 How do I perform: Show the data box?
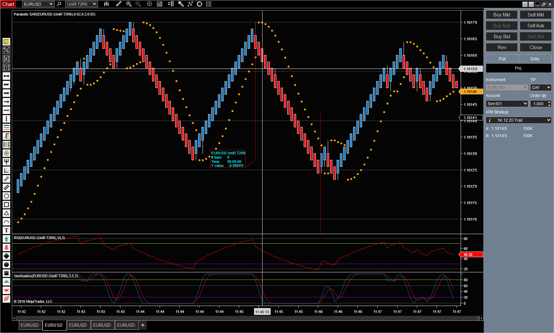point(160,4)
